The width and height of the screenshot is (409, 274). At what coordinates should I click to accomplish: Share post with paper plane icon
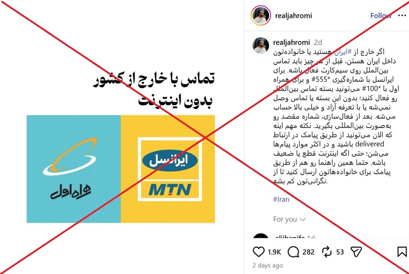coord(356,252)
